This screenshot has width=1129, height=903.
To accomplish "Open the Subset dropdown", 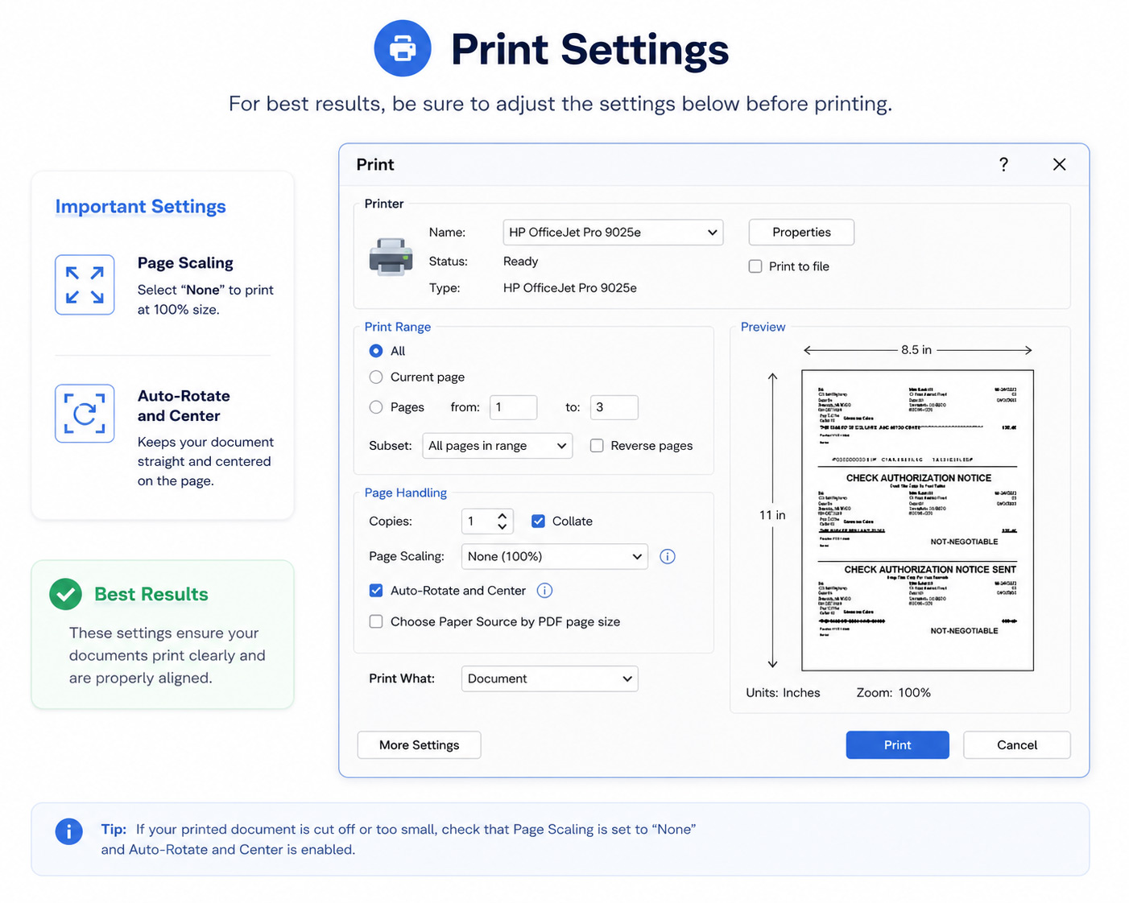I will (498, 446).
